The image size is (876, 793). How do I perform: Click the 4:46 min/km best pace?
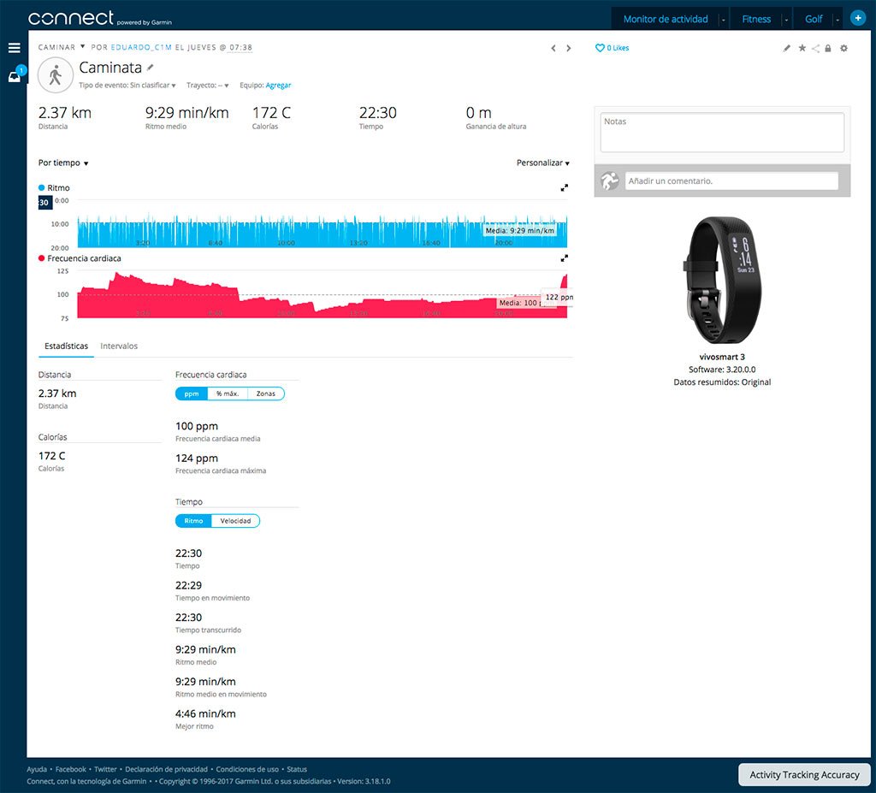click(205, 713)
